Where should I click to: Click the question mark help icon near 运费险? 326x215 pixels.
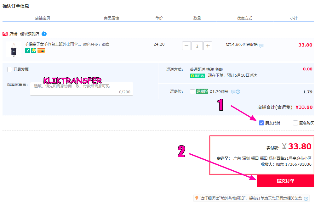(238, 91)
